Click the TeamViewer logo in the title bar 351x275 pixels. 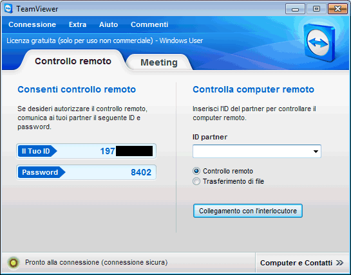(x=9, y=8)
